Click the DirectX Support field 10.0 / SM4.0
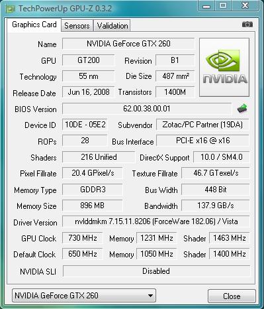The image size is (264, 309). (222, 157)
